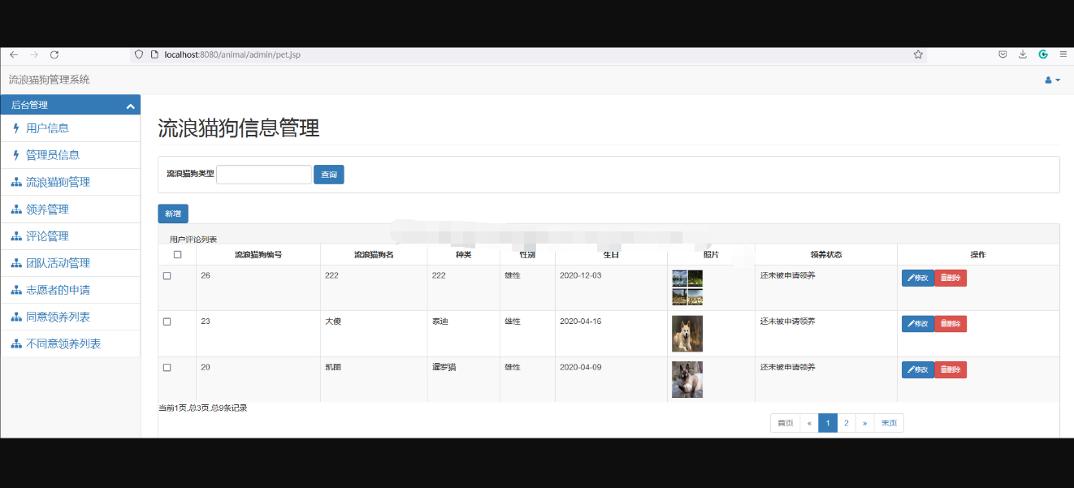
Task: Open the dog photo of 大傻
Action: 687,334
